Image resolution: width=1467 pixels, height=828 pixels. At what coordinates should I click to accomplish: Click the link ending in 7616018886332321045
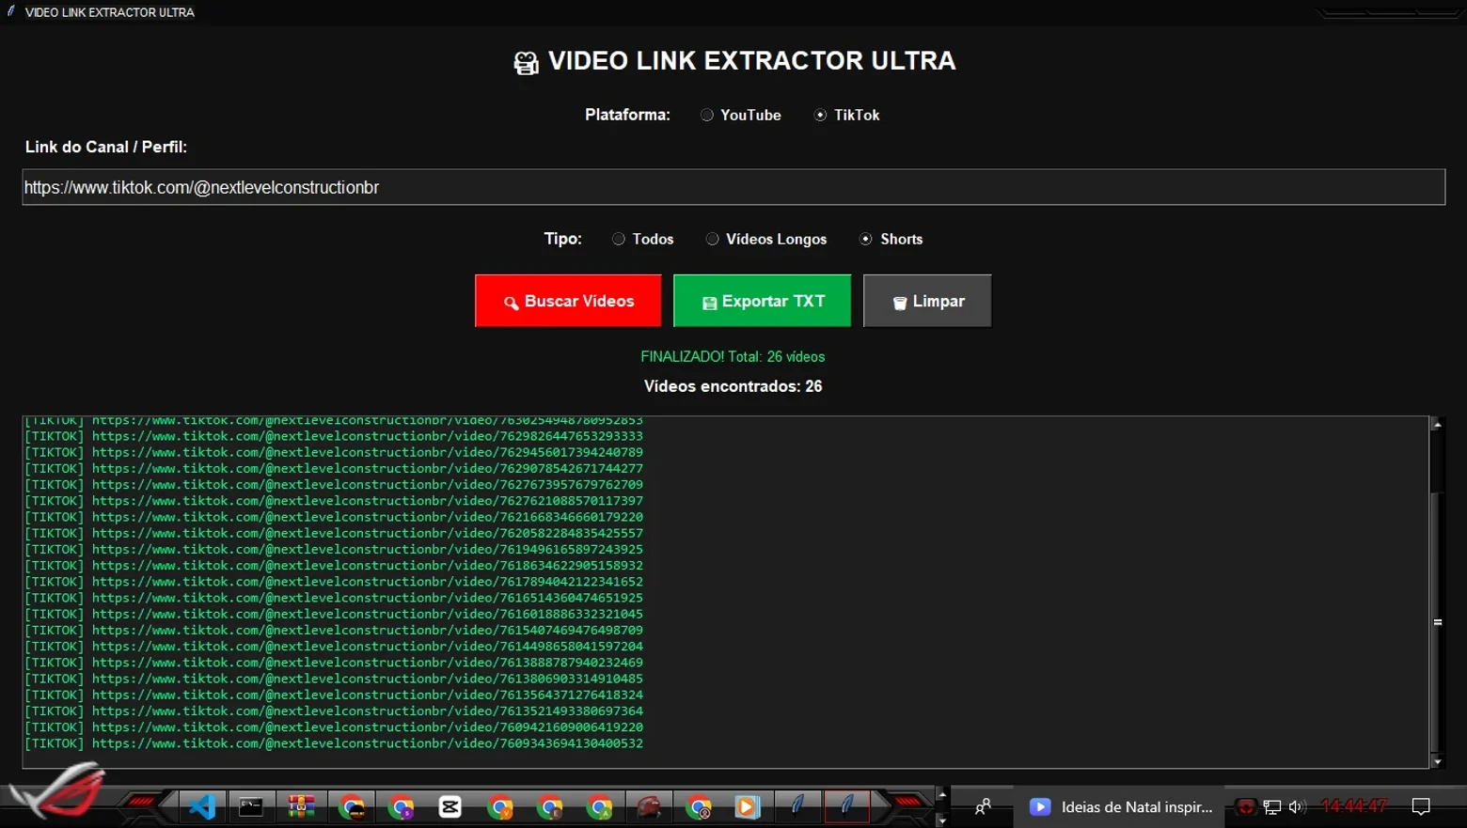pos(368,614)
